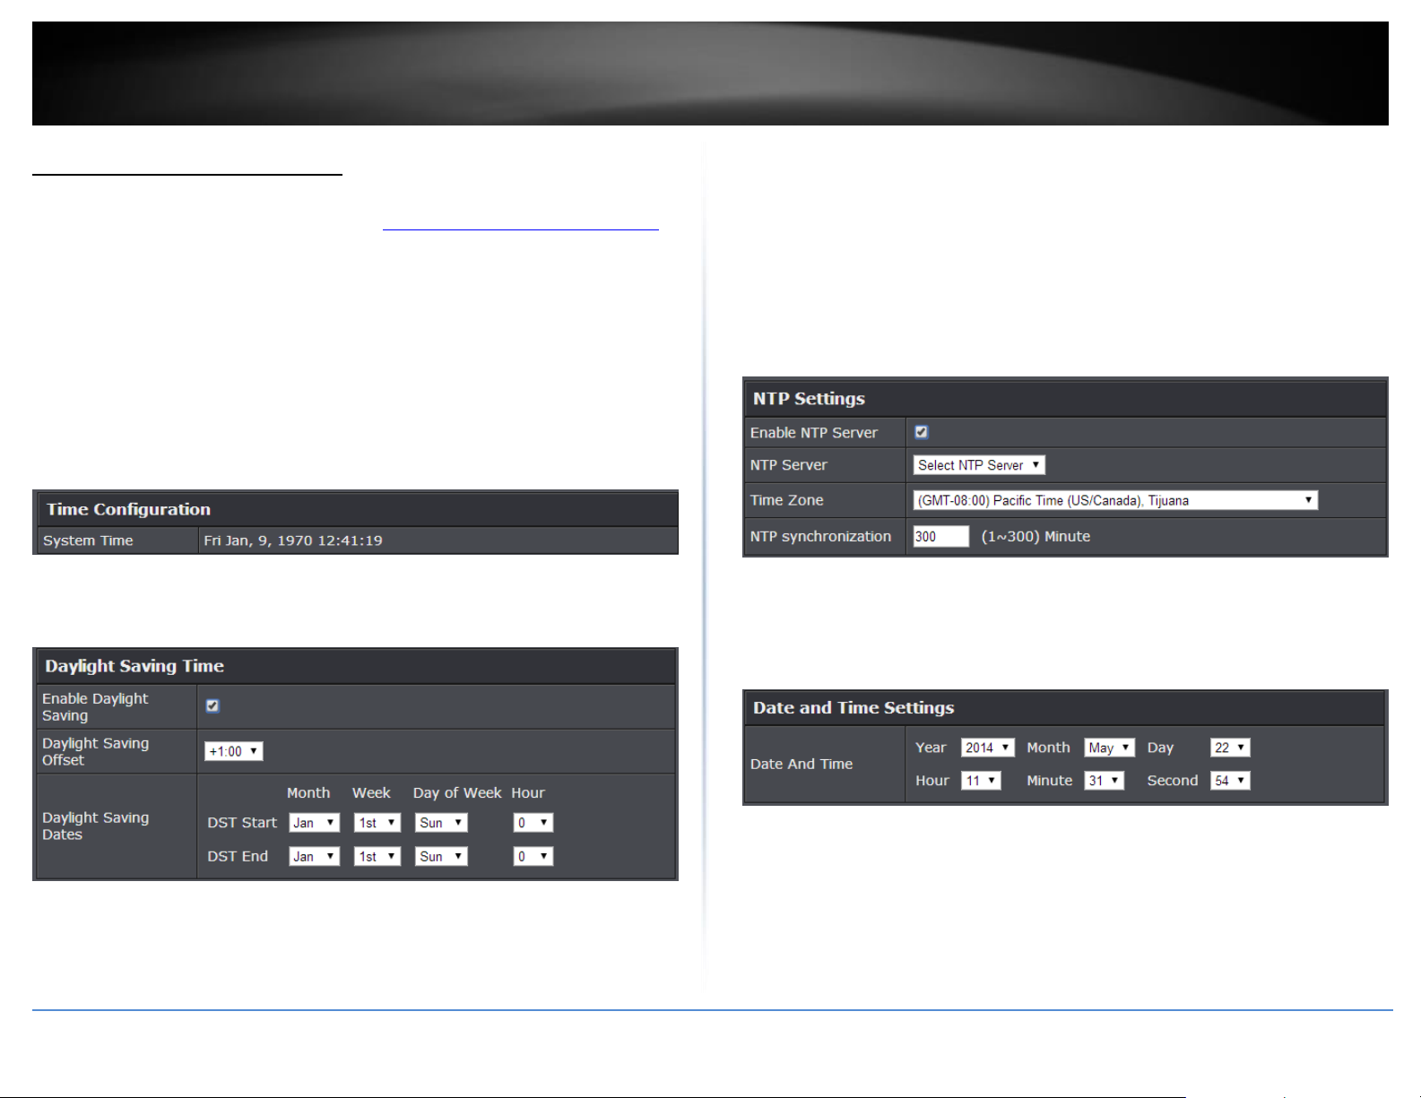Viewport: 1421px width, 1098px height.
Task: Click the 'NTP Server' row label
Action: pos(789,465)
